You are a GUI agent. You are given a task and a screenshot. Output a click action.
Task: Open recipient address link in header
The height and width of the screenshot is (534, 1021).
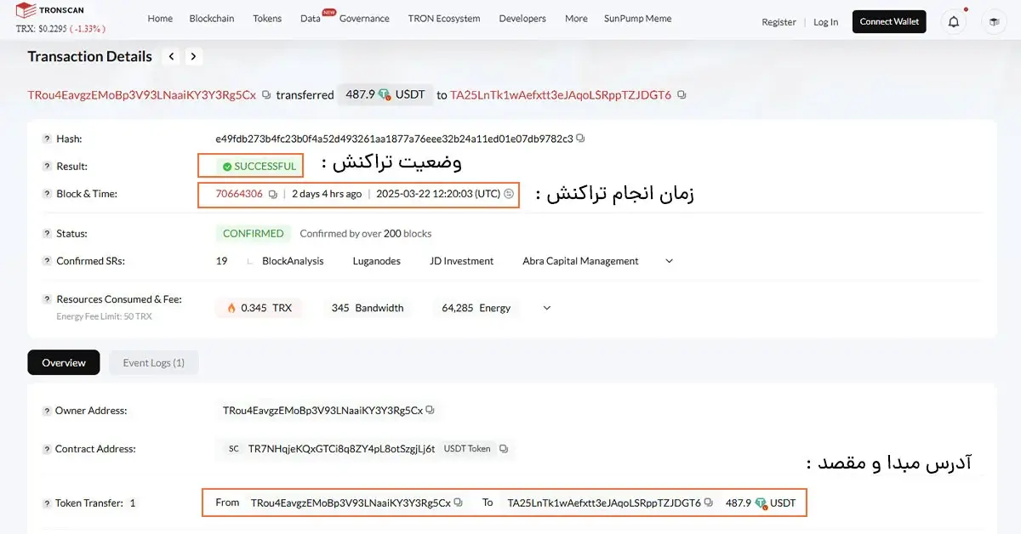(x=561, y=95)
